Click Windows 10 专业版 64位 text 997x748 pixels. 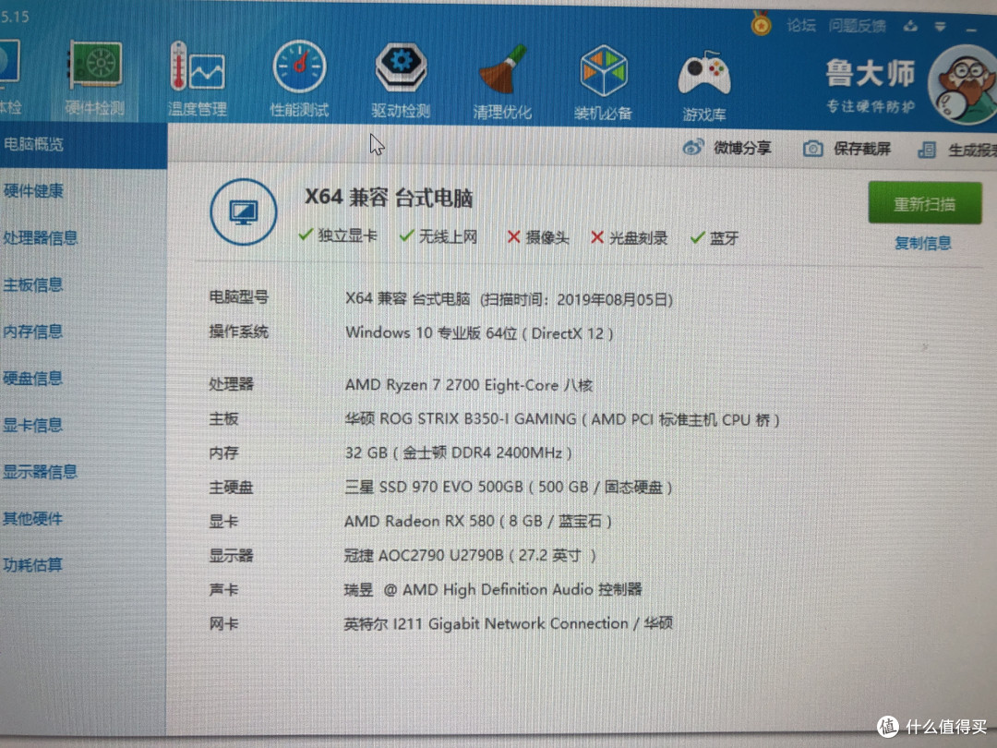click(x=479, y=332)
